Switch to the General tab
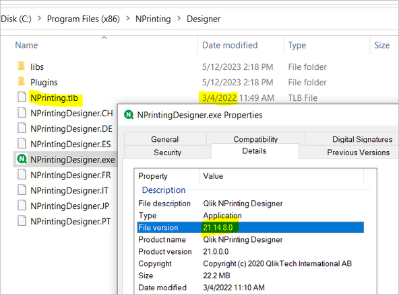The image size is (399, 295). click(165, 139)
